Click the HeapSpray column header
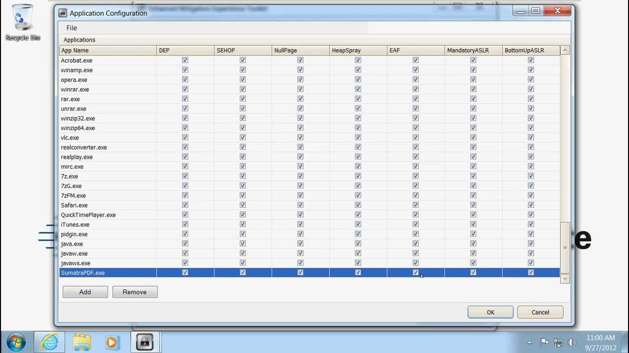Screen dimensions: 629x353 358,50
